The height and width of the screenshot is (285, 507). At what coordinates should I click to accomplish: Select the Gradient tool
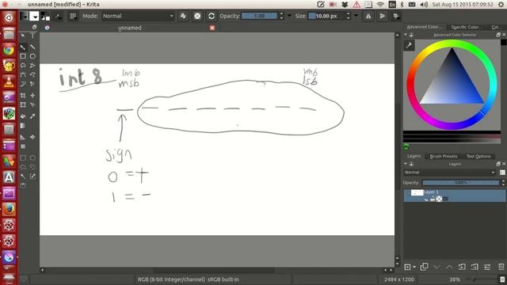pos(23,126)
